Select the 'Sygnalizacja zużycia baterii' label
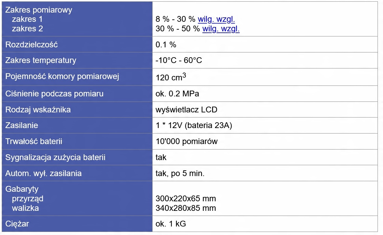383x235 pixels. pos(55,157)
